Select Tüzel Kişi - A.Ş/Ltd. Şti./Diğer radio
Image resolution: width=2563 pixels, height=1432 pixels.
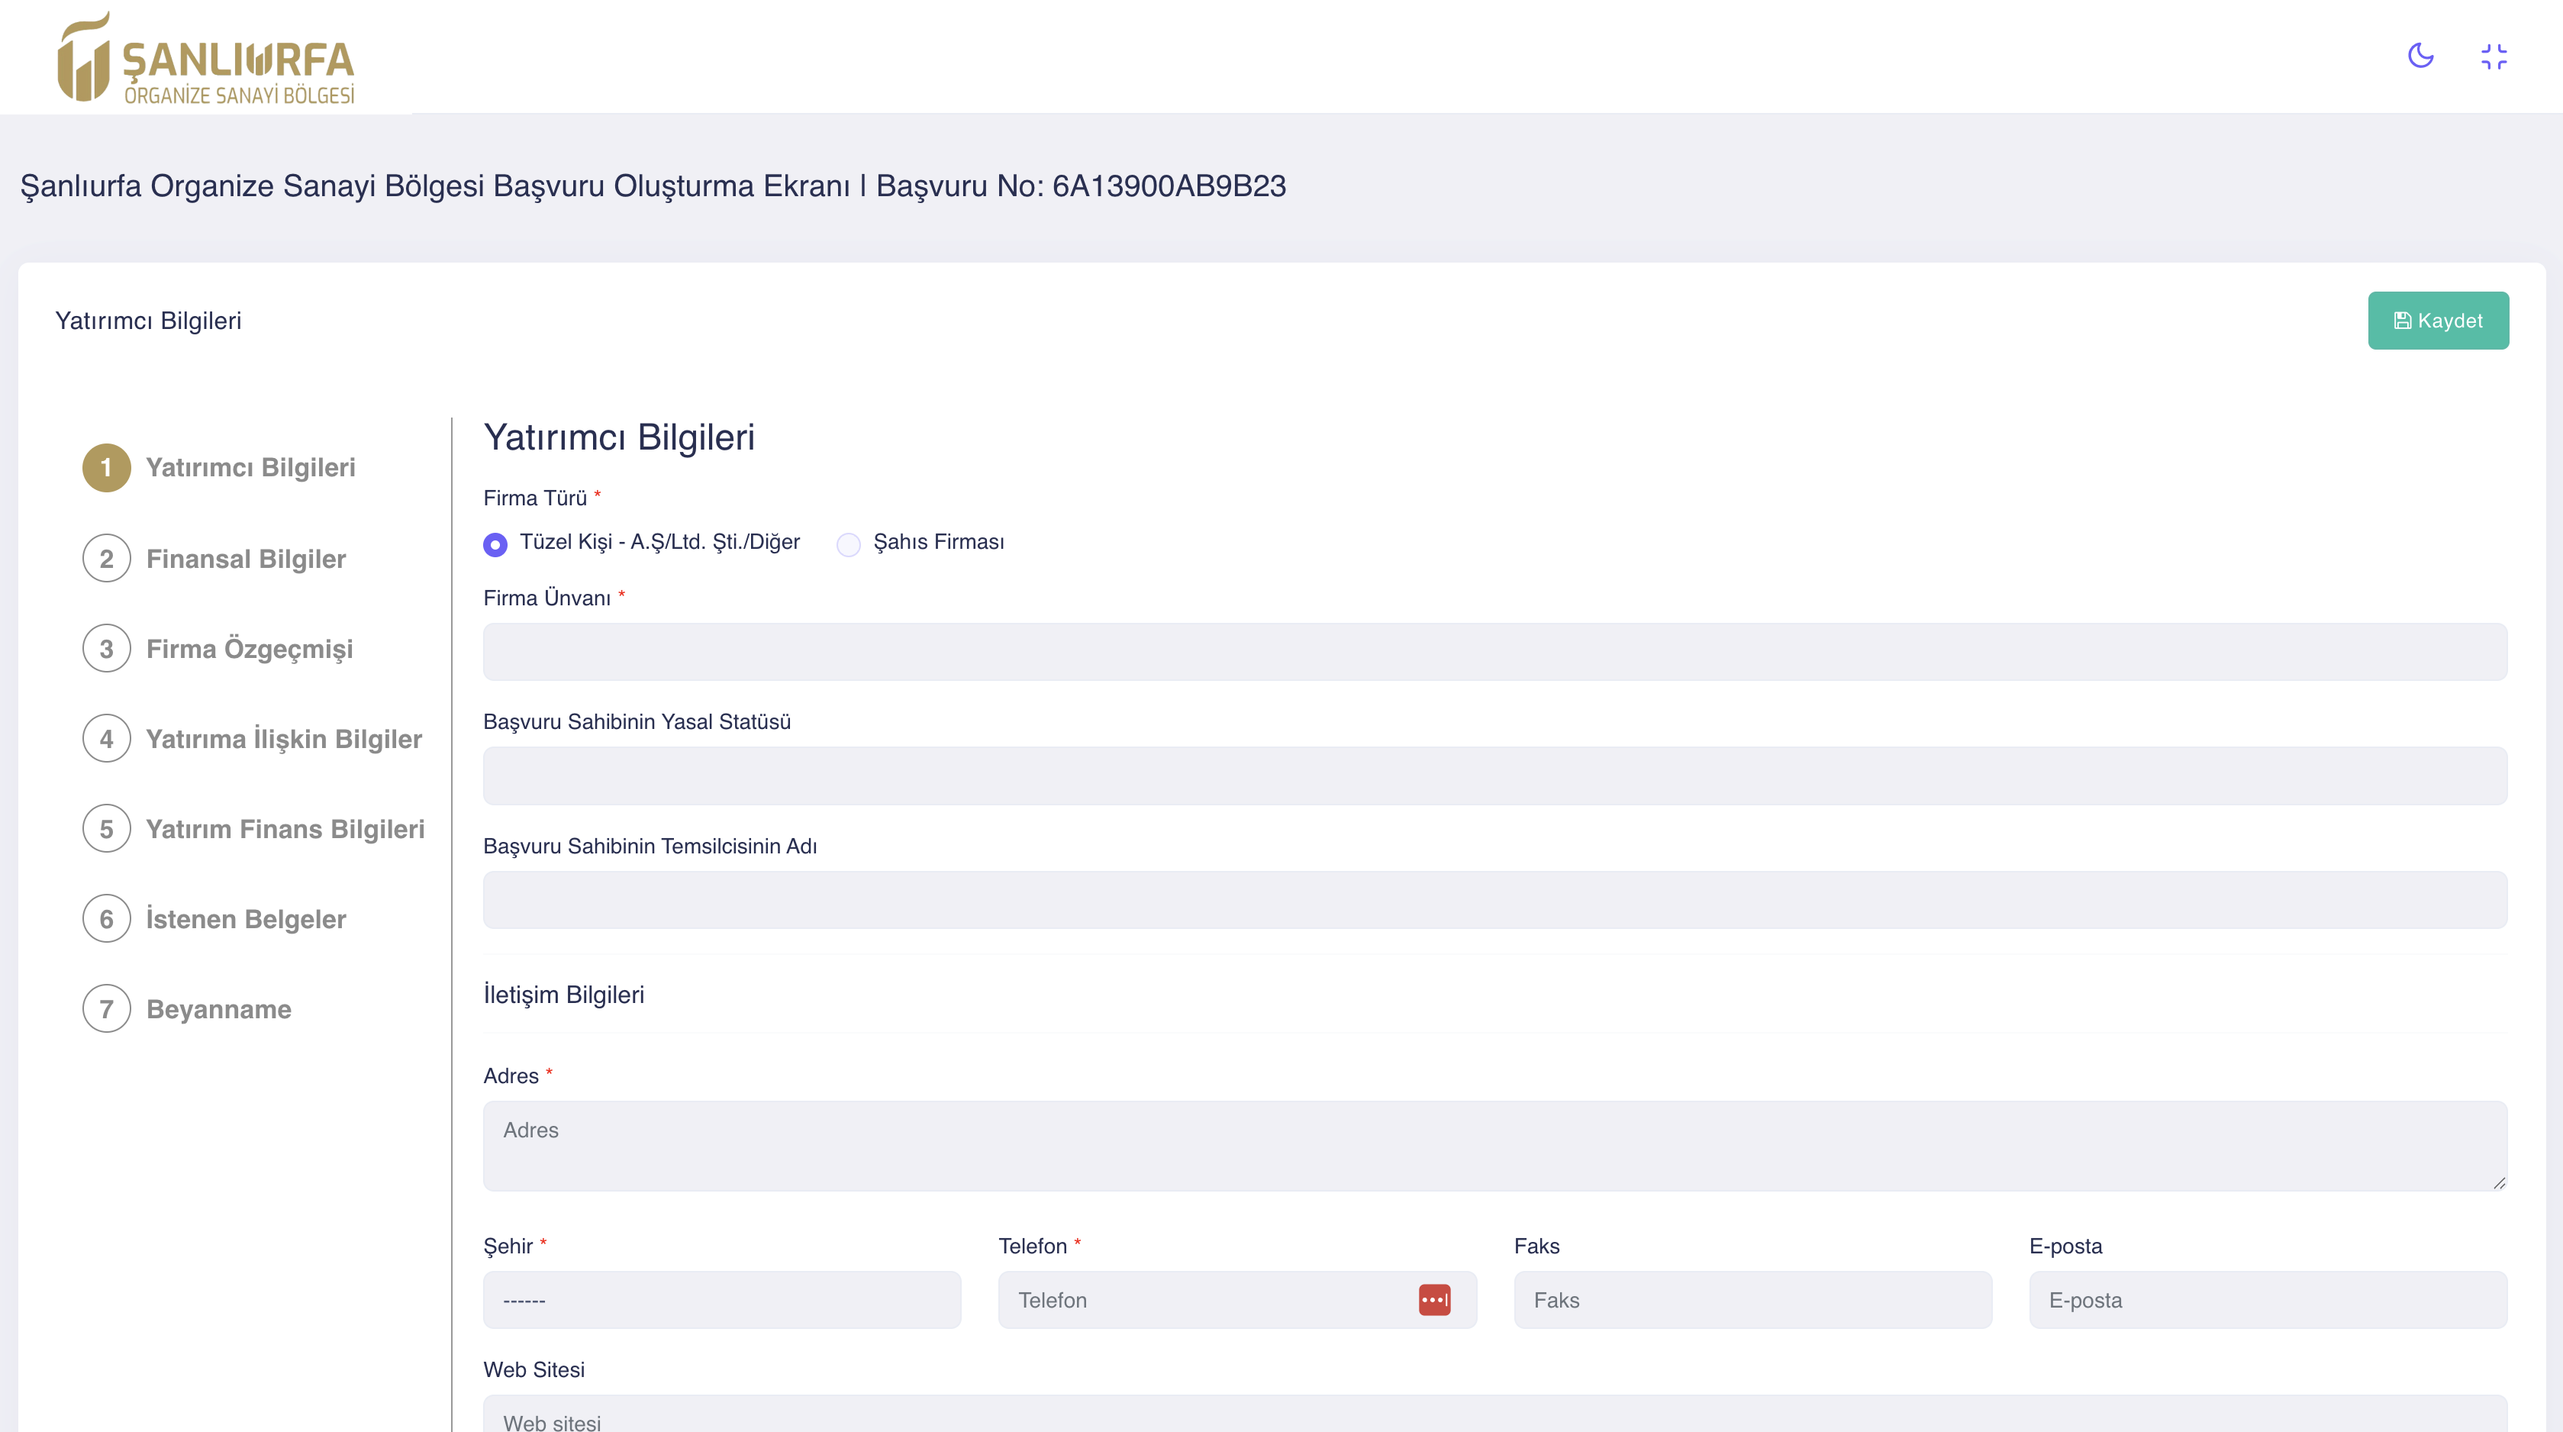pos(495,544)
